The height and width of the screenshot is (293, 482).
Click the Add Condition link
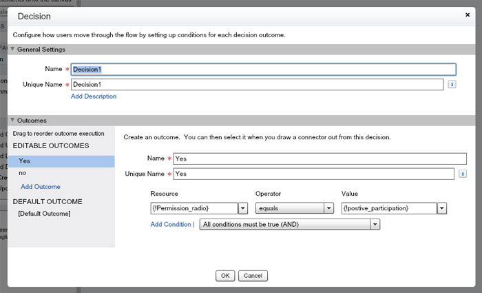[171, 224]
